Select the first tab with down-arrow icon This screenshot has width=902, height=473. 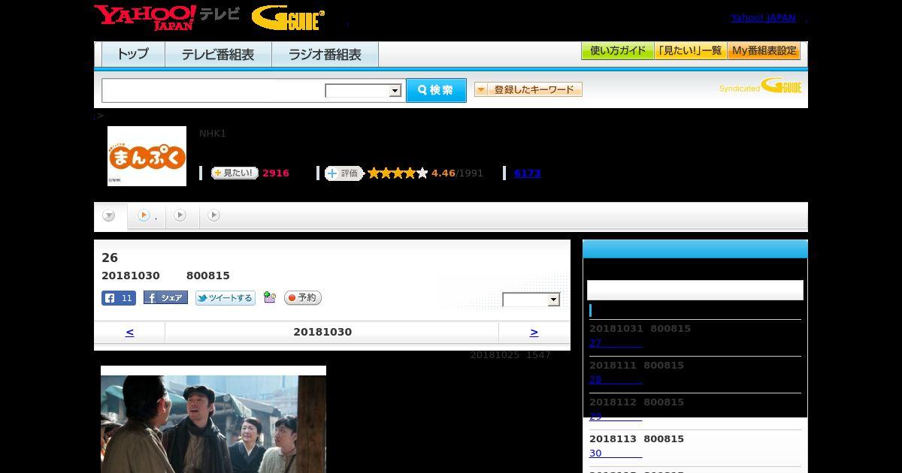tap(110, 215)
